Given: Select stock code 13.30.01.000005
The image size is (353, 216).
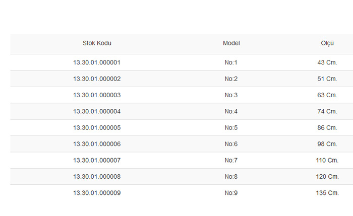Looking at the screenshot, I should point(97,128).
